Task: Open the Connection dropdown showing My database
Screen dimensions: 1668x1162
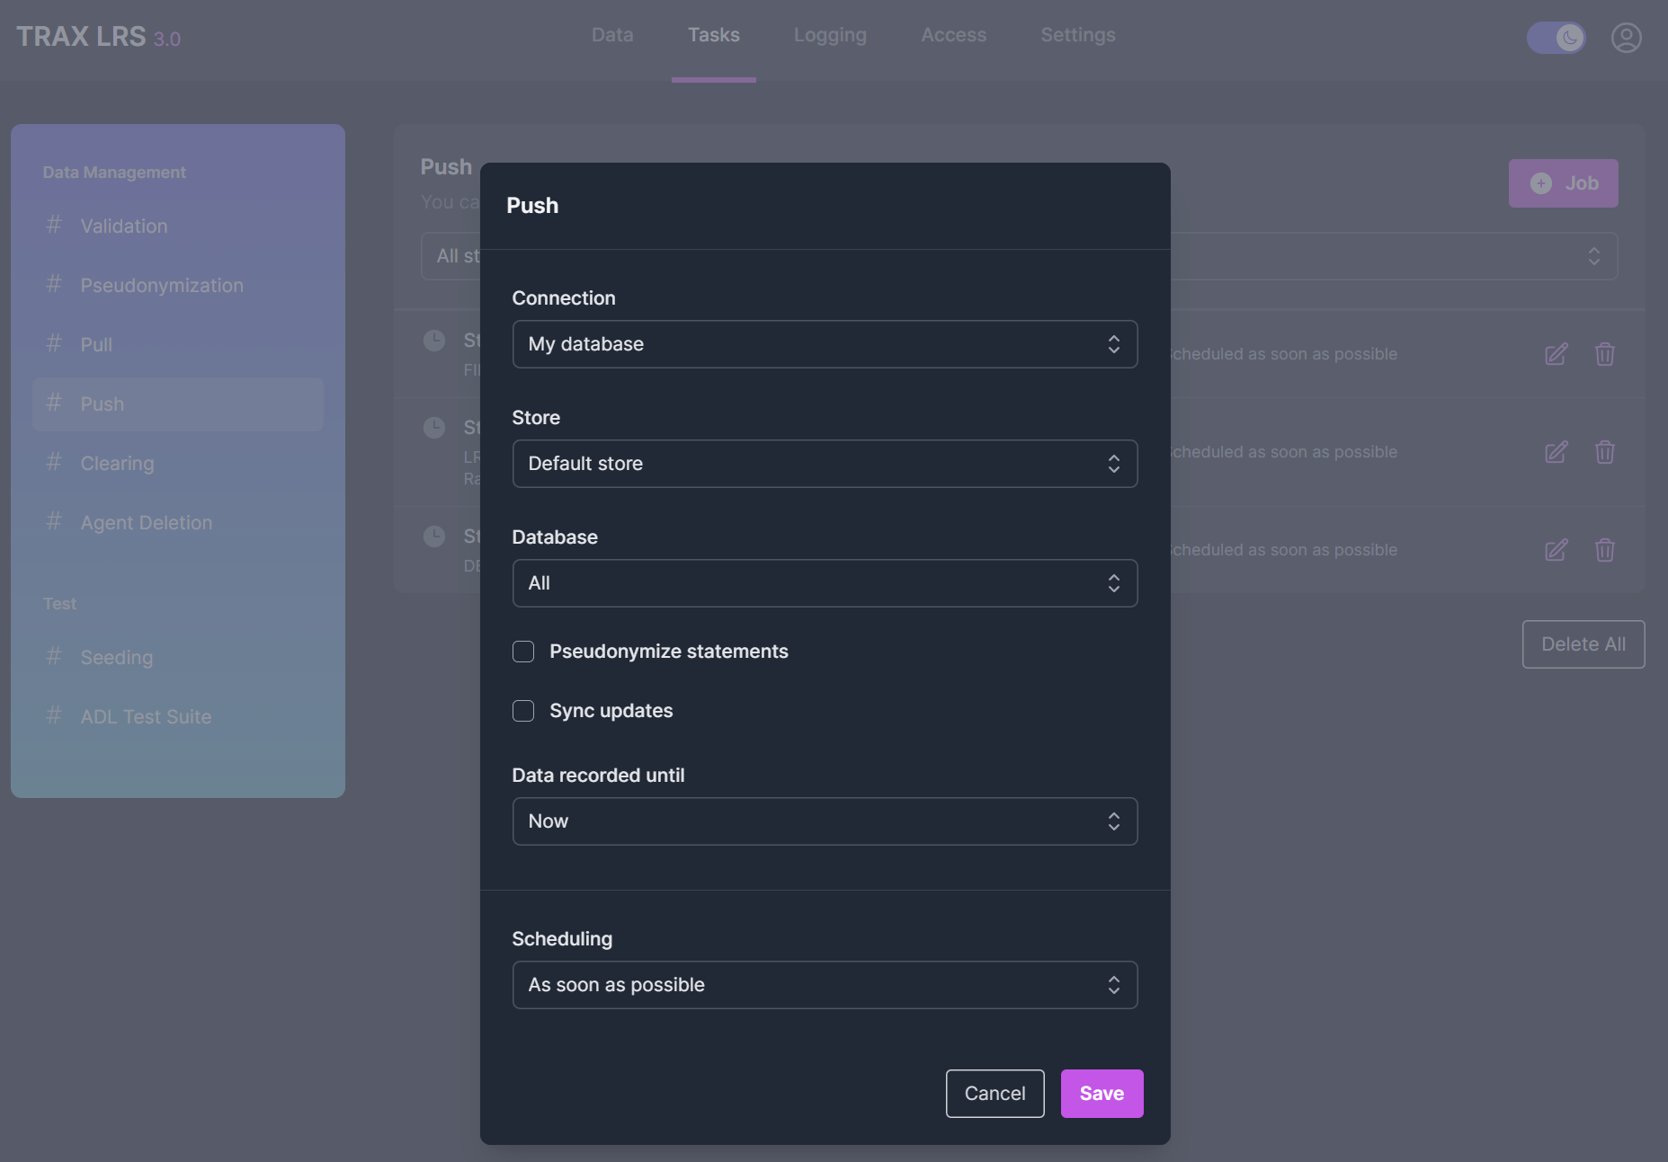Action: pyautogui.click(x=824, y=344)
